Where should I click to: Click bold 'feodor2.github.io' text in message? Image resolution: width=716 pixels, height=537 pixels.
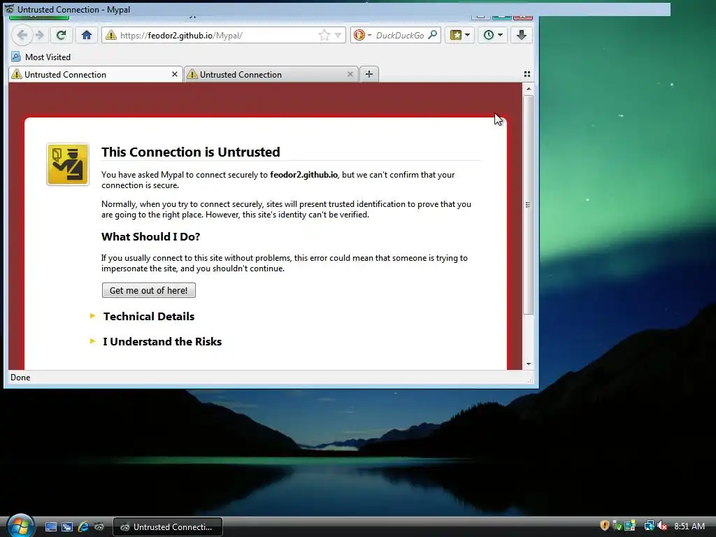[x=303, y=174]
